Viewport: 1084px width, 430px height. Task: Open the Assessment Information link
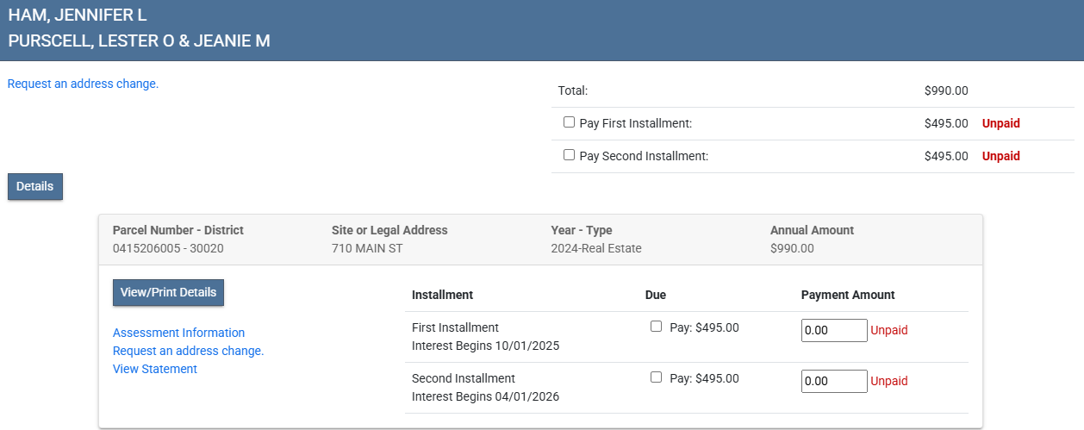point(178,333)
